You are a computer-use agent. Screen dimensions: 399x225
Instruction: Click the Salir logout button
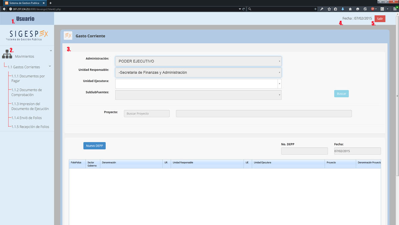[380, 19]
